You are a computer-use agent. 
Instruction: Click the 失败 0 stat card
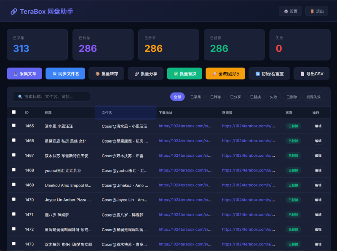[x=300, y=45]
